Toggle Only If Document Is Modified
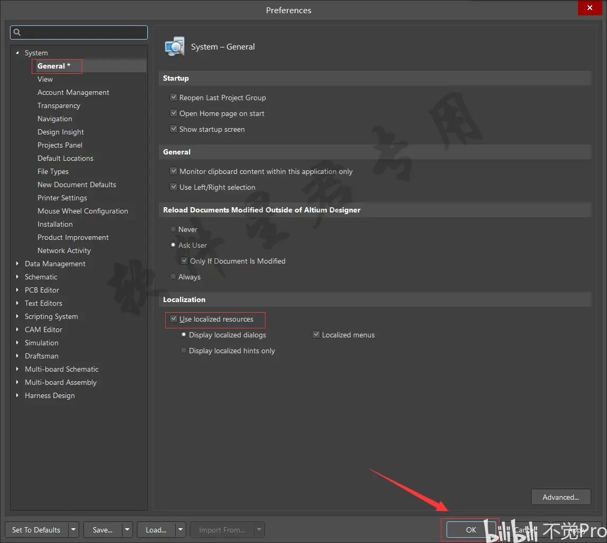The image size is (607, 543). (184, 260)
